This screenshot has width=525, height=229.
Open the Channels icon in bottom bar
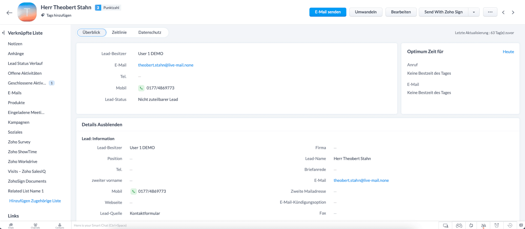click(35, 225)
